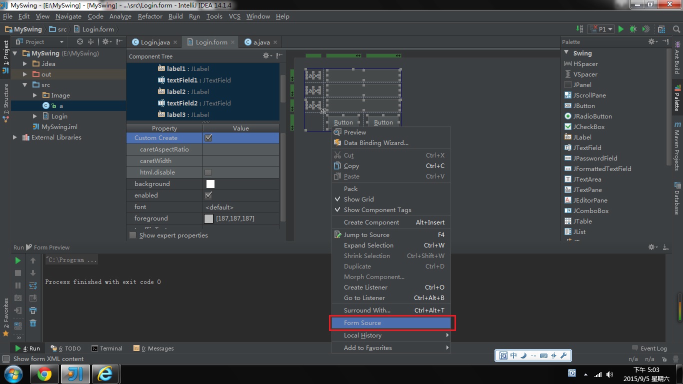683x384 pixels.
Task: Click the Print icon in Run console
Action: pos(33,310)
